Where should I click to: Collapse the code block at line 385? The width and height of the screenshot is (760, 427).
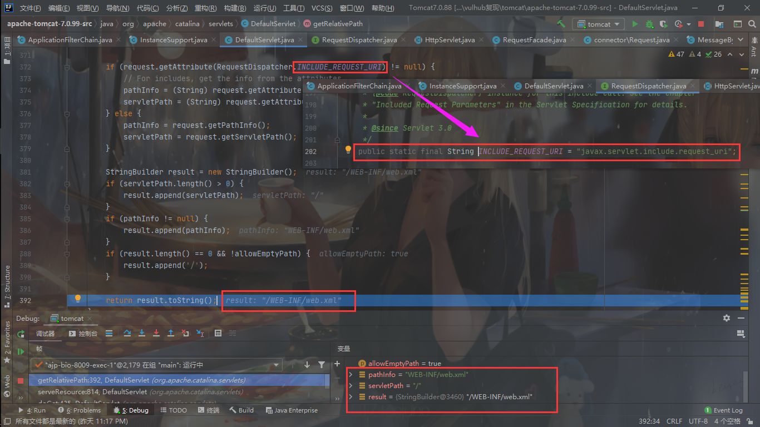pyautogui.click(x=67, y=219)
